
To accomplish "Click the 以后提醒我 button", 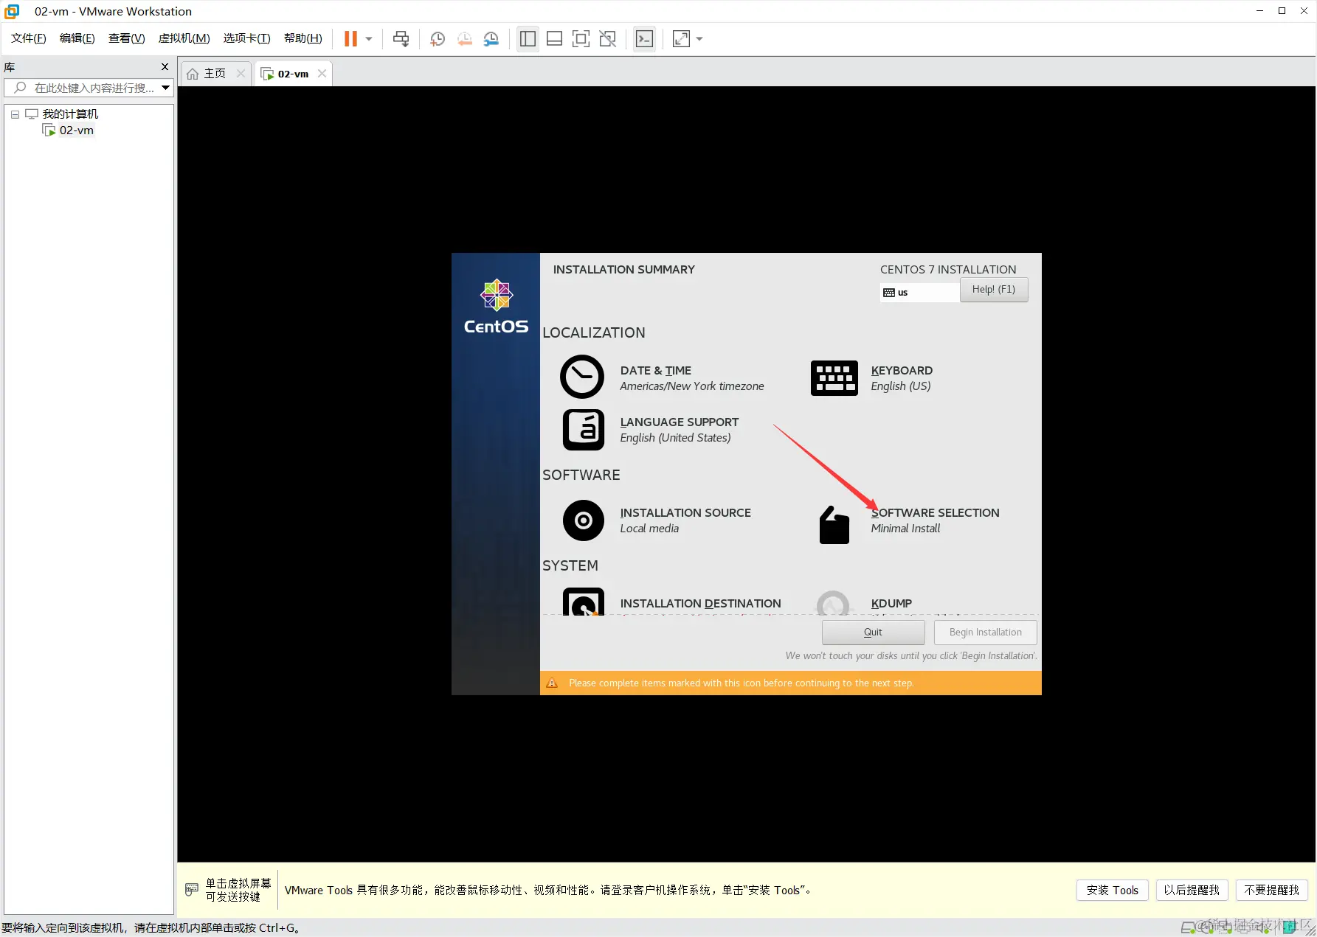I will [1192, 891].
